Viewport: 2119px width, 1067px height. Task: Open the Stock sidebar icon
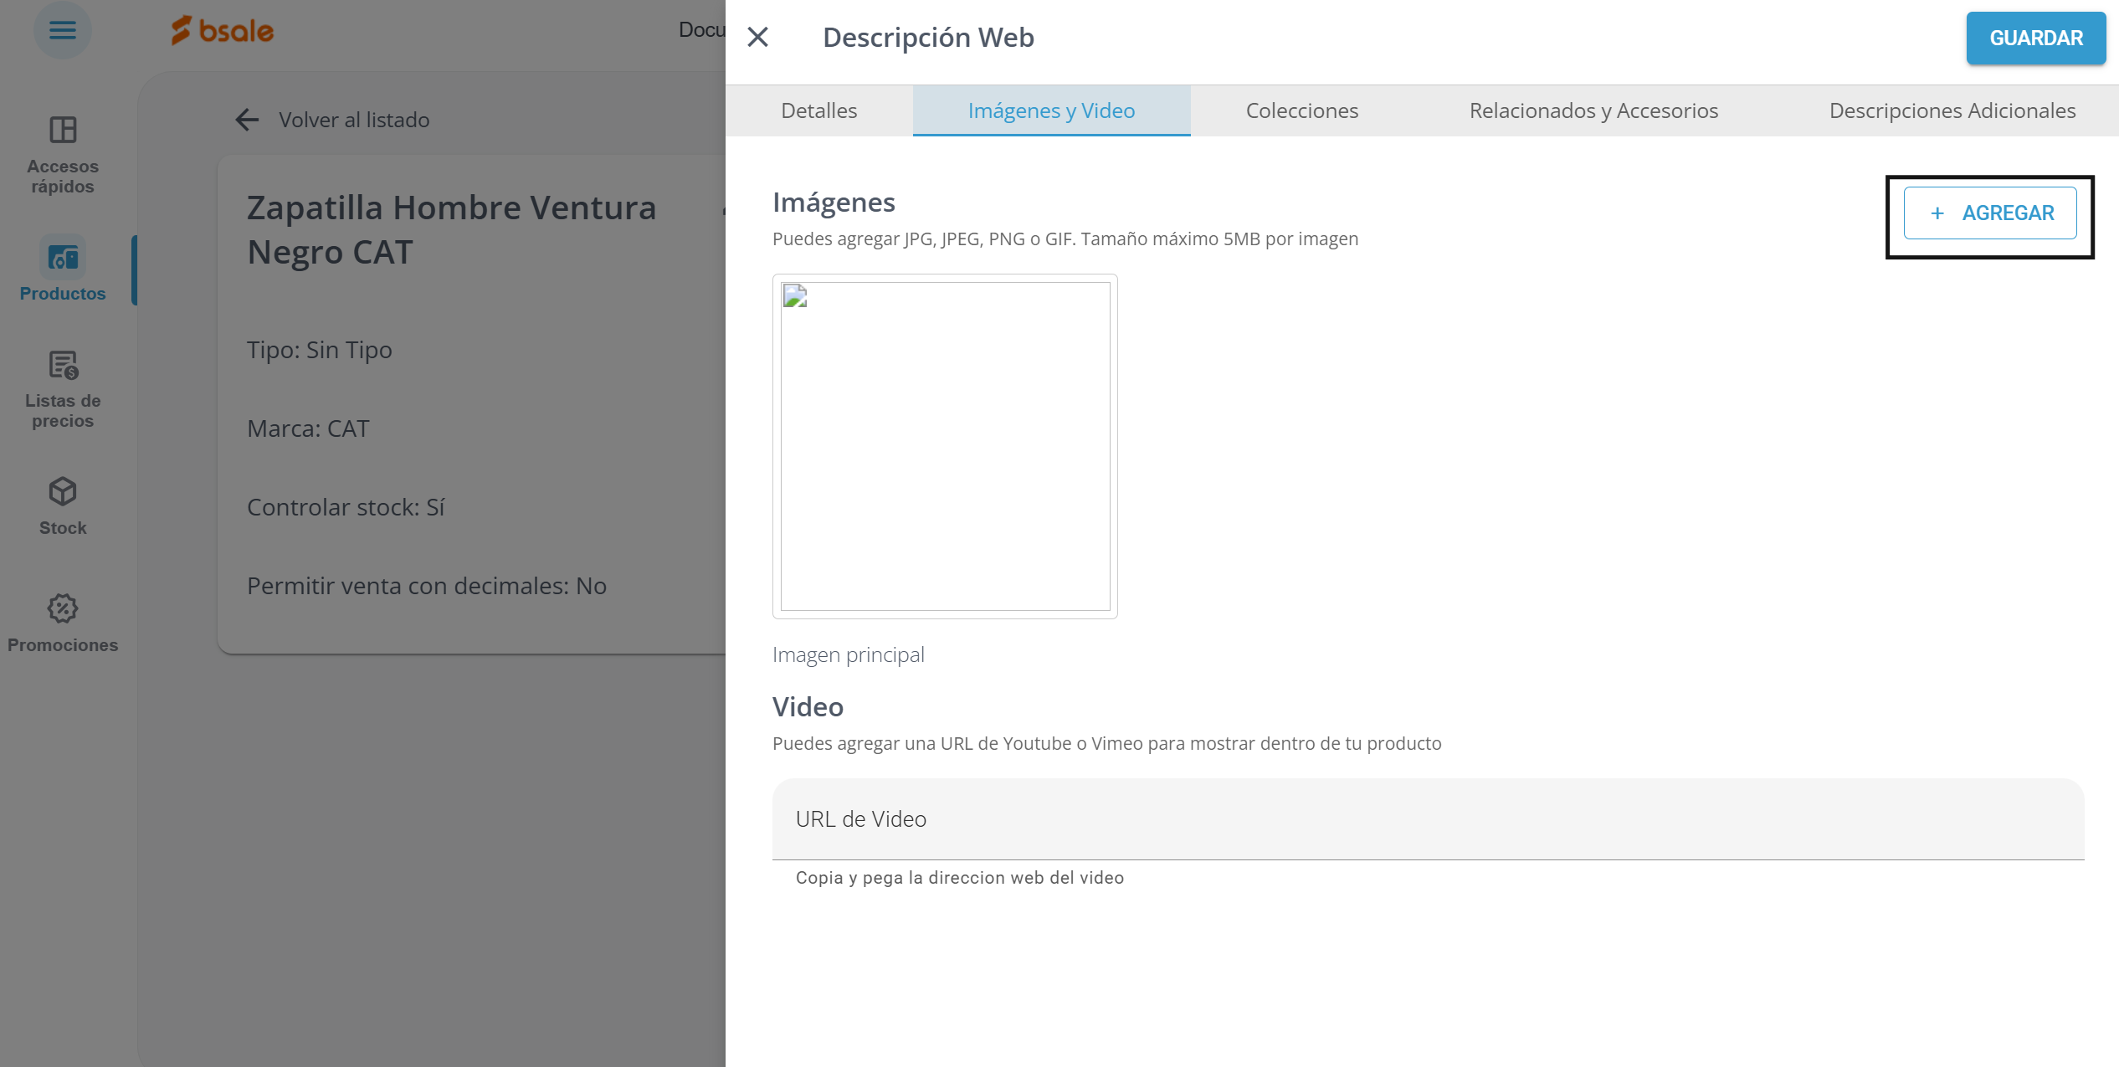tap(63, 492)
